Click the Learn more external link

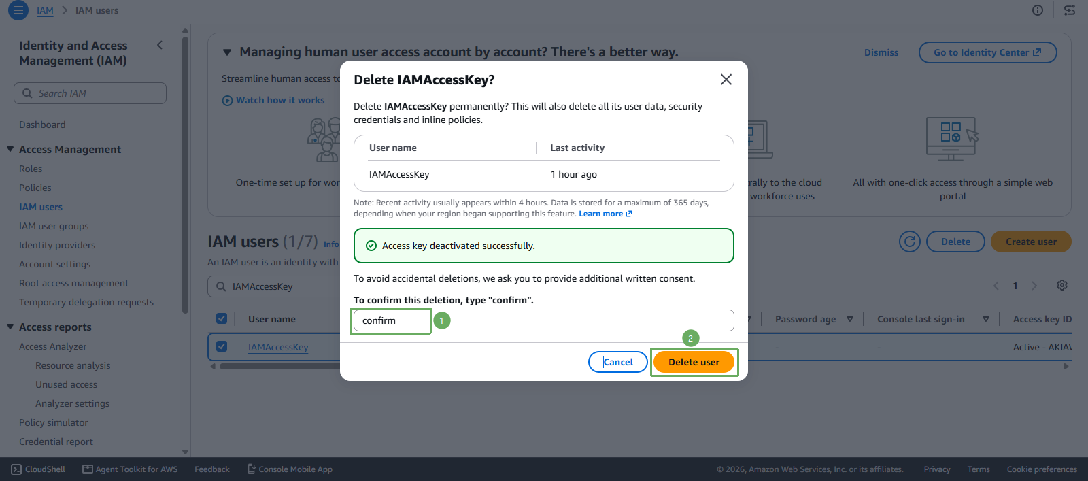coord(605,214)
